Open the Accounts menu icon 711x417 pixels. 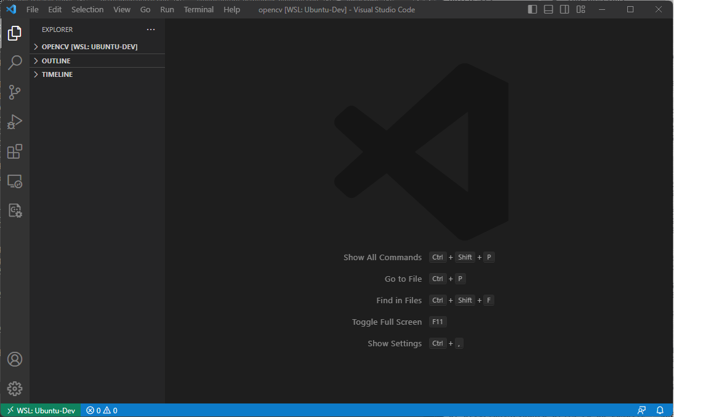coord(15,359)
